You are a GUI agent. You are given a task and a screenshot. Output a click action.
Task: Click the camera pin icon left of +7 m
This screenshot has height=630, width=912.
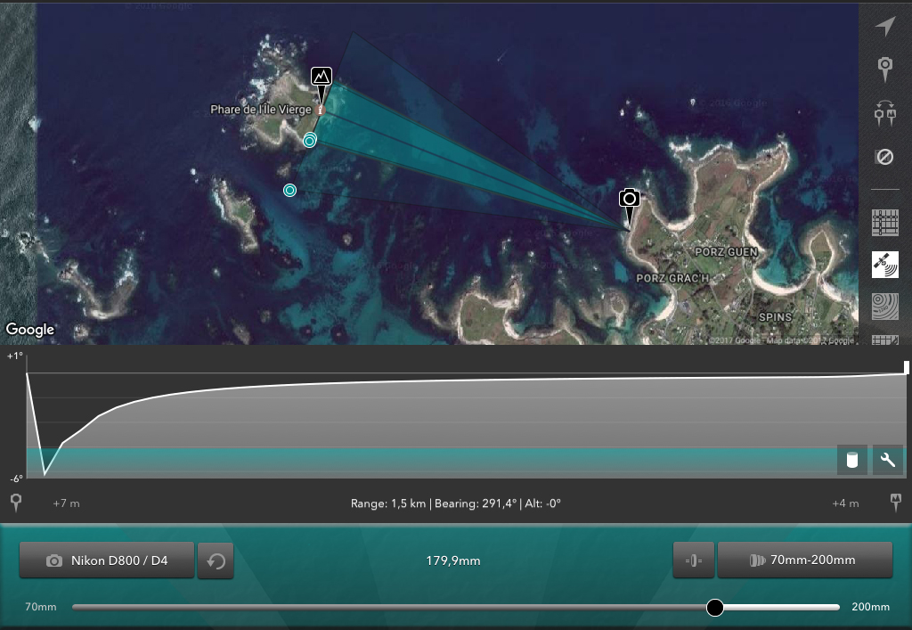click(16, 503)
